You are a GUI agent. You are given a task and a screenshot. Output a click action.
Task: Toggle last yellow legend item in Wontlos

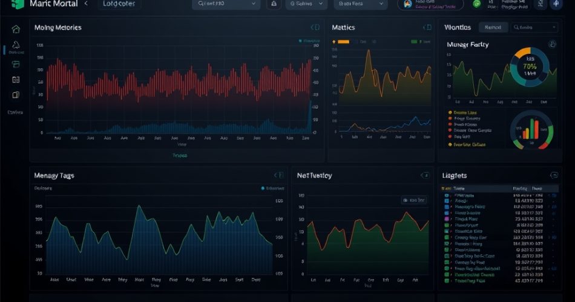pyautogui.click(x=467, y=144)
